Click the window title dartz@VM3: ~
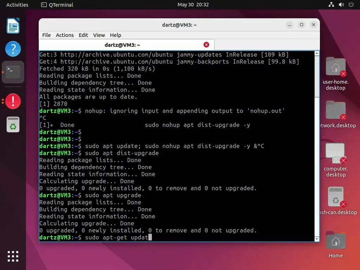The width and height of the screenshot is (360, 270). (179, 25)
